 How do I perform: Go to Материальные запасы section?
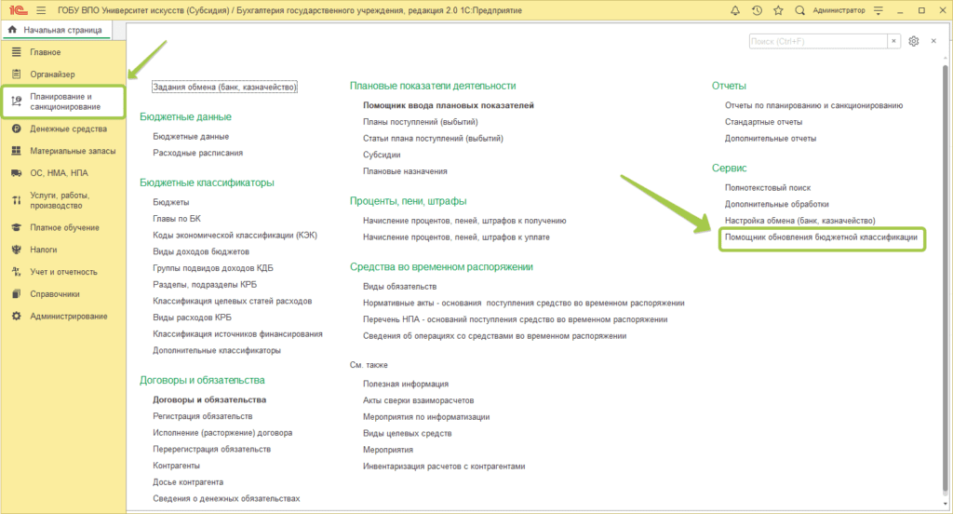72,151
